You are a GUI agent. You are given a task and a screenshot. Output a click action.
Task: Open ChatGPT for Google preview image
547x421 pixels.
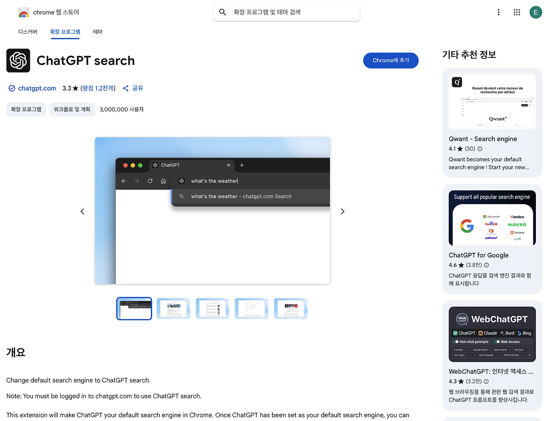pos(492,218)
